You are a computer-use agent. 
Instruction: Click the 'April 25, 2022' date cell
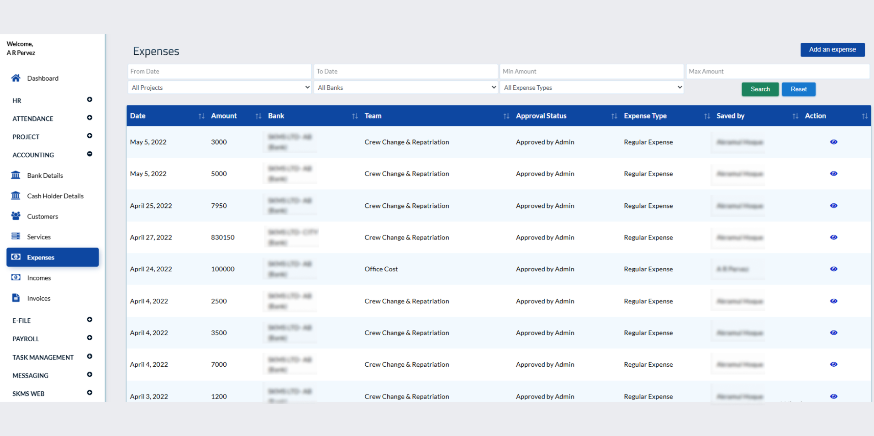point(151,206)
